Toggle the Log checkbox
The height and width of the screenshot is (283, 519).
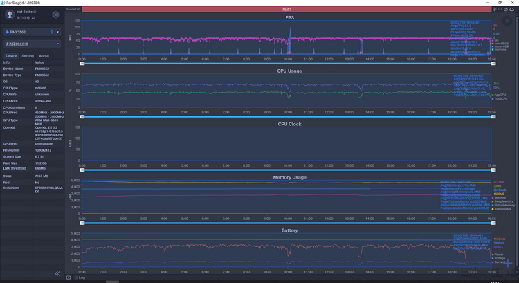(x=76, y=277)
